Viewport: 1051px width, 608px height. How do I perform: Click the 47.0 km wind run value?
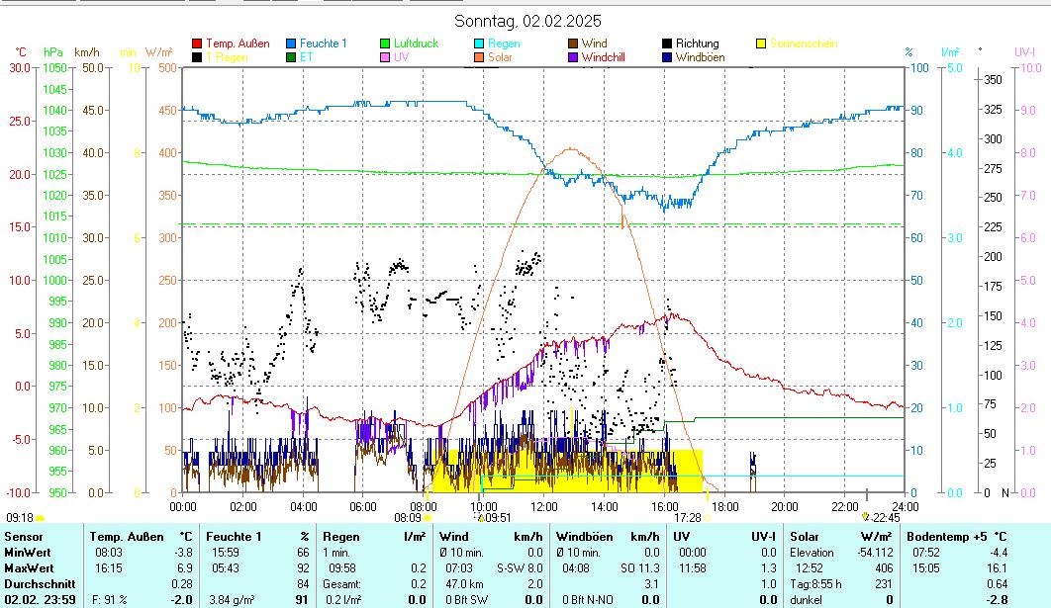click(464, 584)
